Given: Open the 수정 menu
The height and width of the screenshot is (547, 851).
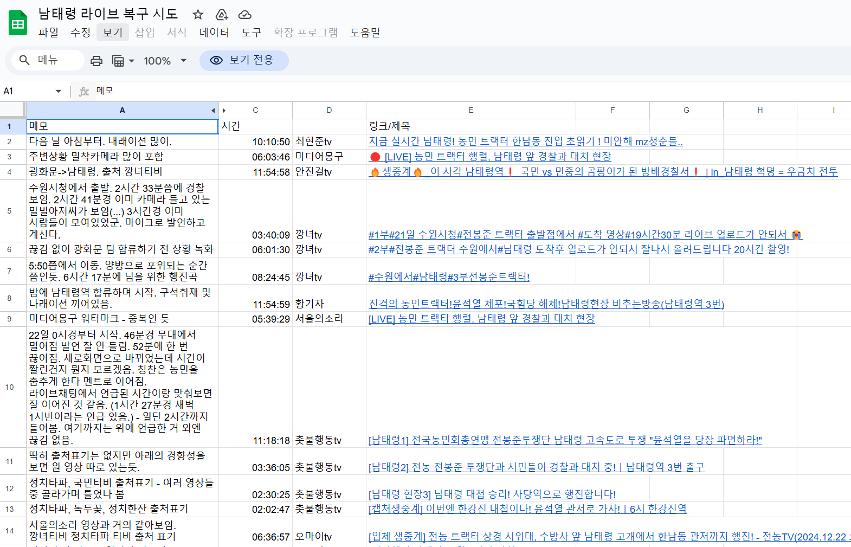Looking at the screenshot, I should click(x=80, y=33).
